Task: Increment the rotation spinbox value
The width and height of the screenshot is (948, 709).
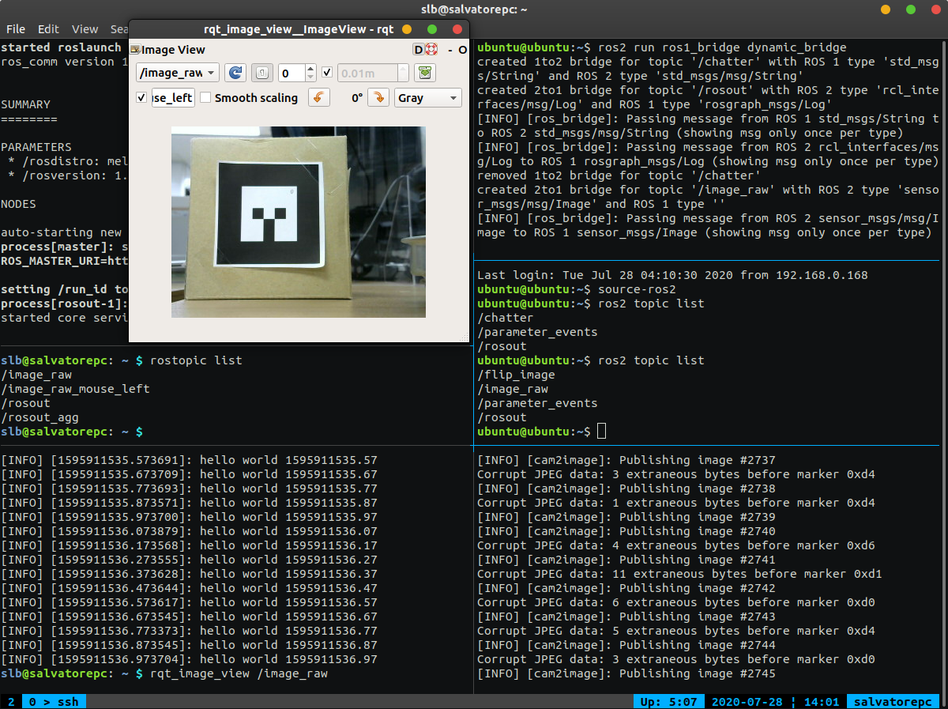Action: click(x=310, y=68)
